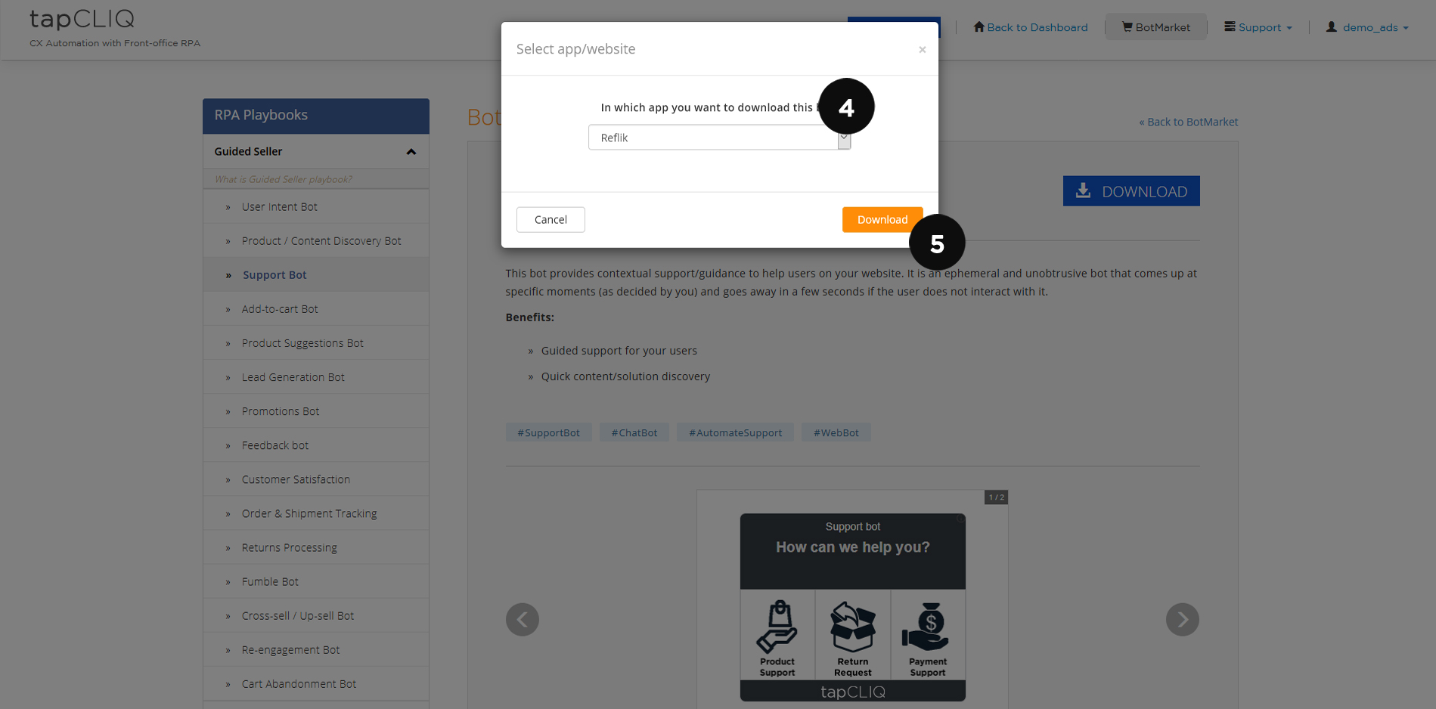The image size is (1436, 709).
Task: Go Back to Dashboard
Action: (x=1031, y=27)
